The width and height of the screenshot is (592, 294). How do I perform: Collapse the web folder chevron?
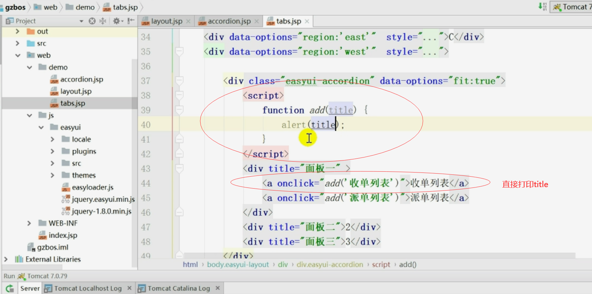(x=17, y=55)
